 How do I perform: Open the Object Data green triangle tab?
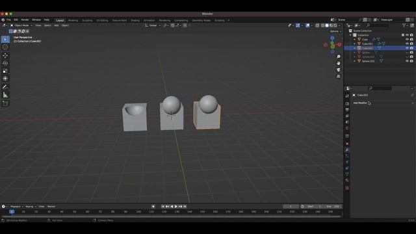click(x=347, y=174)
